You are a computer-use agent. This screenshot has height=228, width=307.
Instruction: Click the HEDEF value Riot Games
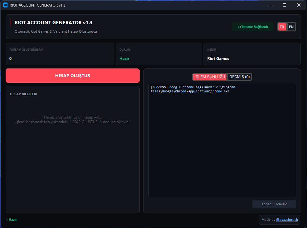(x=218, y=58)
